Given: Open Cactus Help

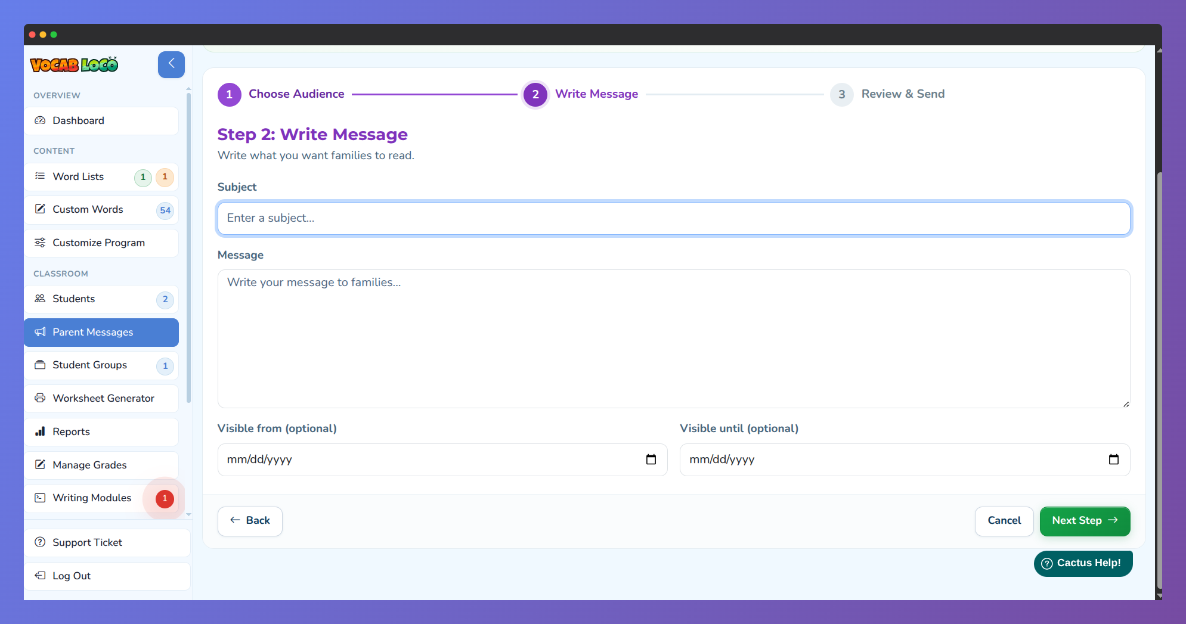Looking at the screenshot, I should [1083, 564].
